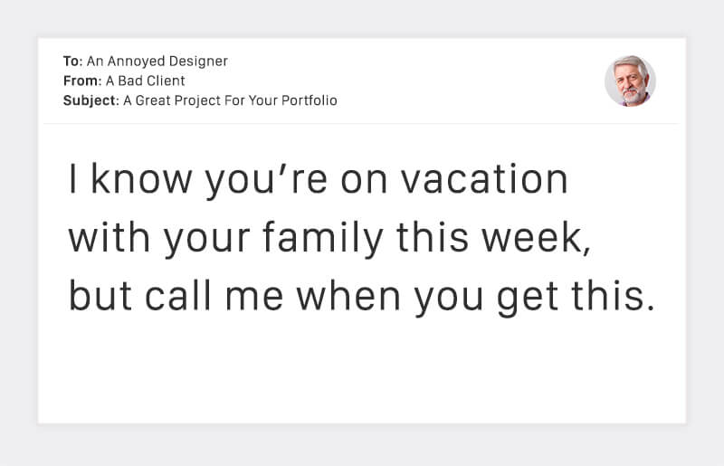
Task: Click the "Subject:" field label
Action: point(90,100)
